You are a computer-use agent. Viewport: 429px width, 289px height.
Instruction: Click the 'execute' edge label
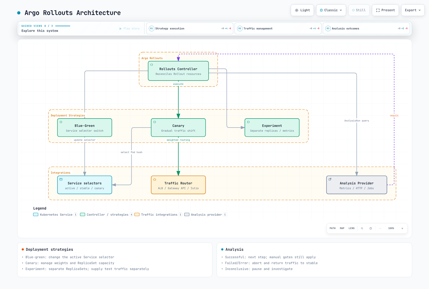178,84
